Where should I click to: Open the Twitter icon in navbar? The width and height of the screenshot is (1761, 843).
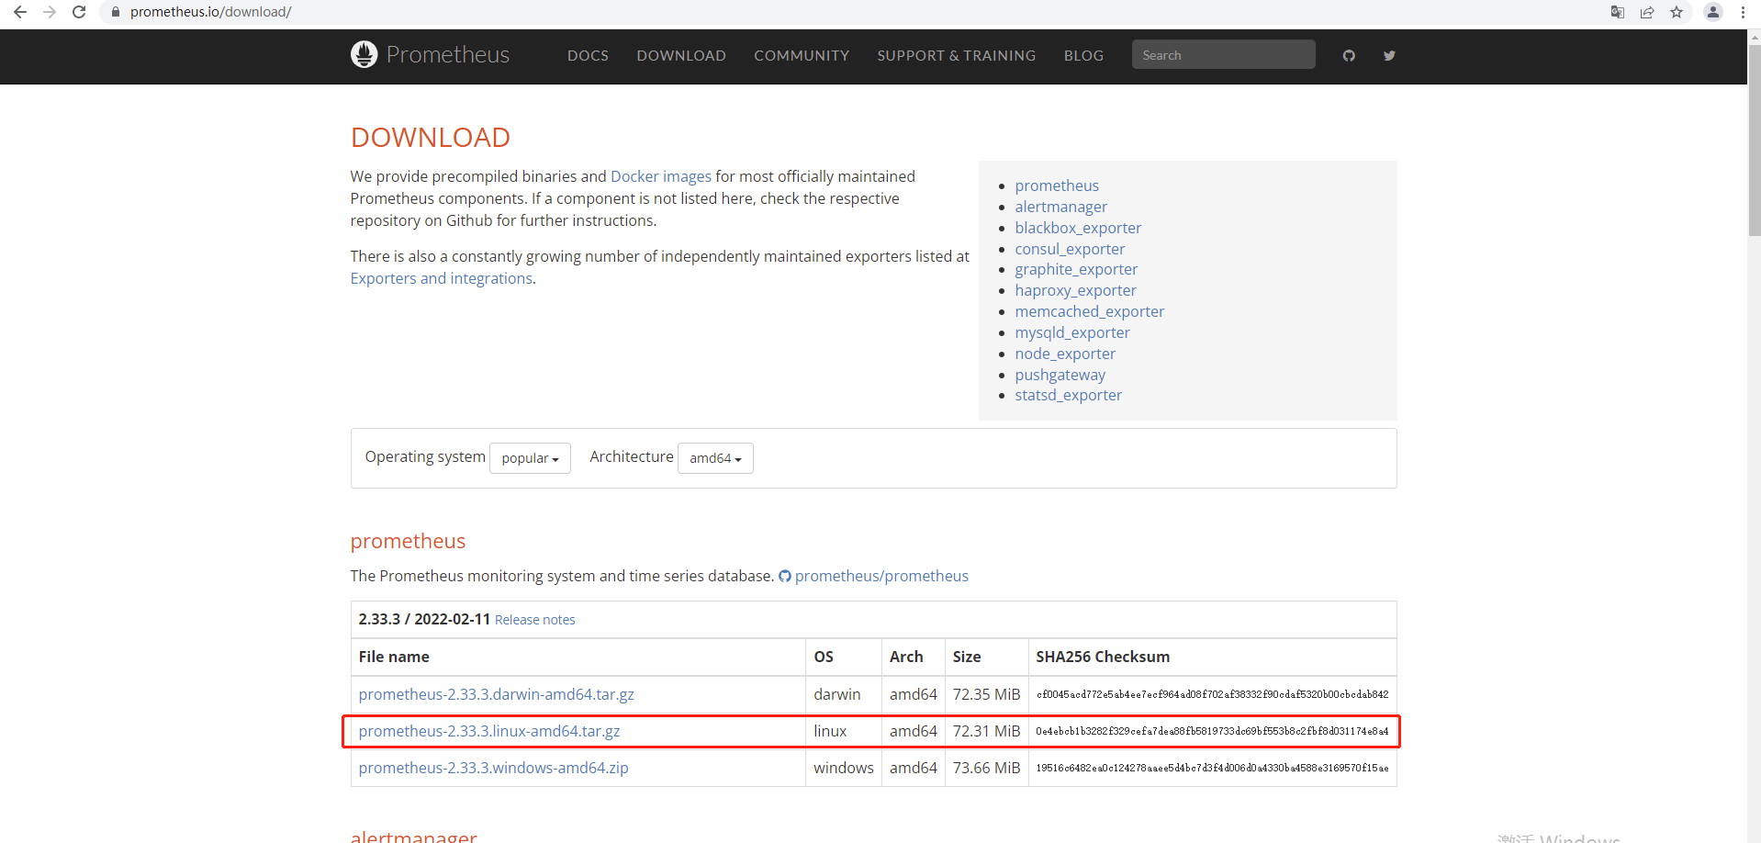tap(1389, 56)
